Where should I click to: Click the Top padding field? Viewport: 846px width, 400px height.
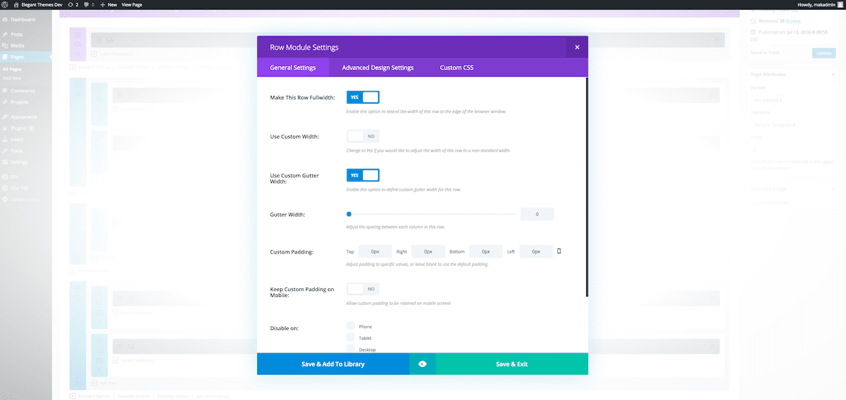coord(375,251)
